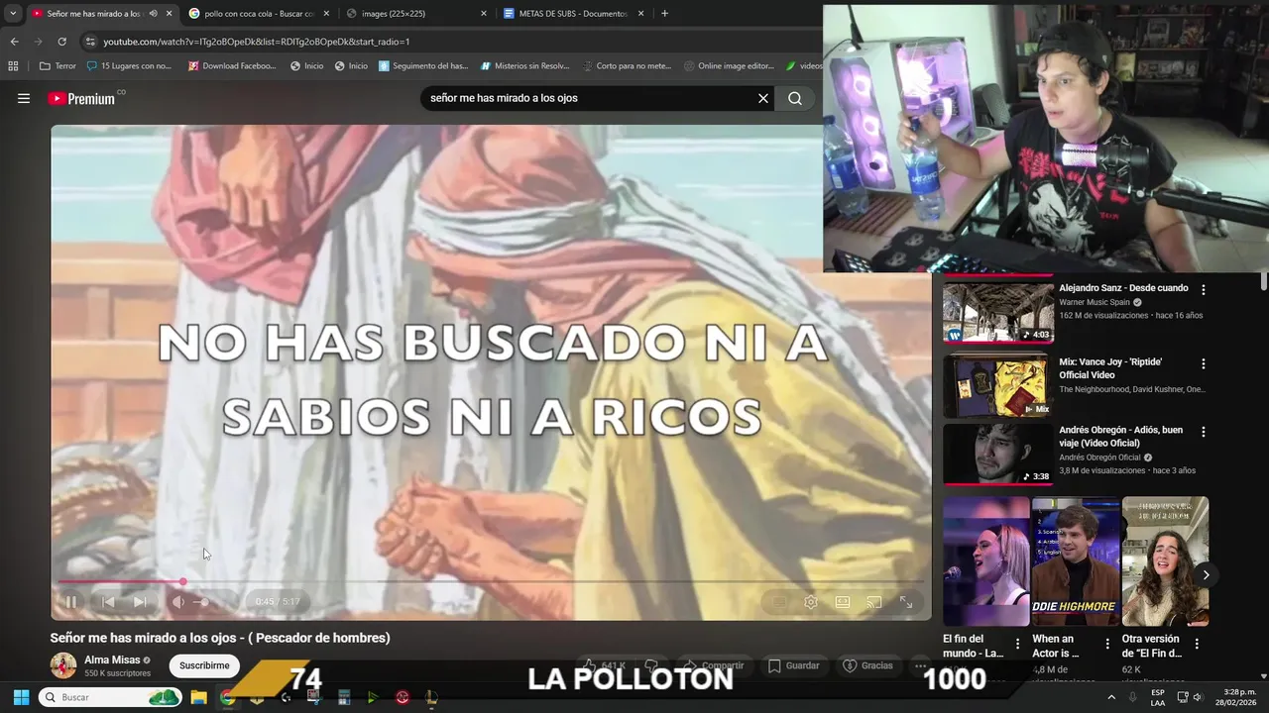Play the El fin del mundo short
The width and height of the screenshot is (1269, 713).
point(986,561)
